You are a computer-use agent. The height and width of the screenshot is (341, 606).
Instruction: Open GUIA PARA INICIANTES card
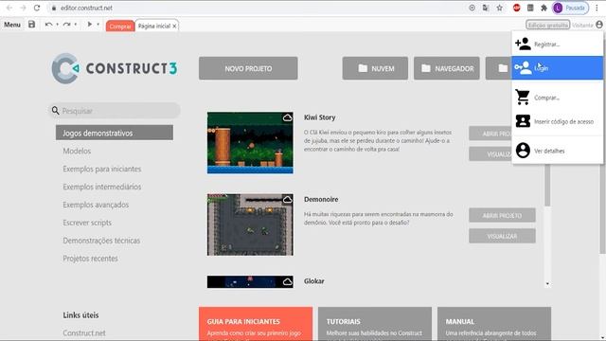(x=256, y=324)
